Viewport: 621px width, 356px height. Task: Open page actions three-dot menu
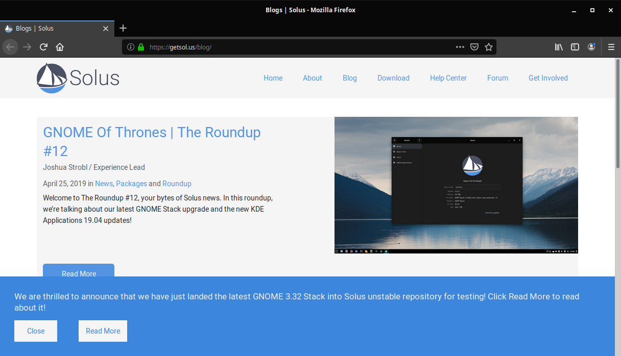460,47
